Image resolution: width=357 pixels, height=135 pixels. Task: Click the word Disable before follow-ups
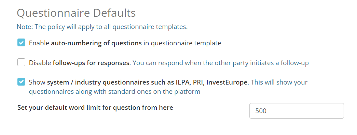tap(40, 63)
